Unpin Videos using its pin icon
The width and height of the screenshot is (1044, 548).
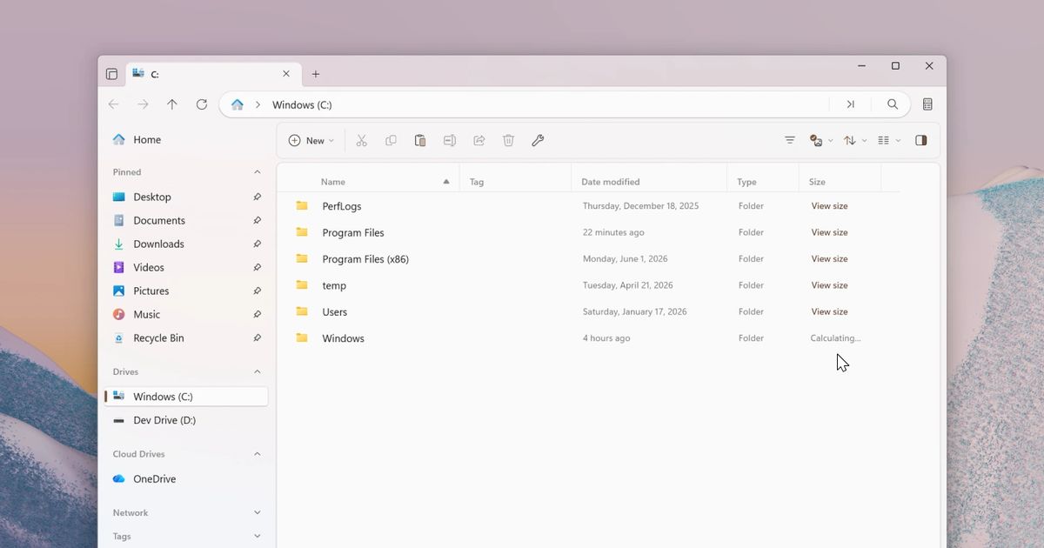pyautogui.click(x=258, y=267)
